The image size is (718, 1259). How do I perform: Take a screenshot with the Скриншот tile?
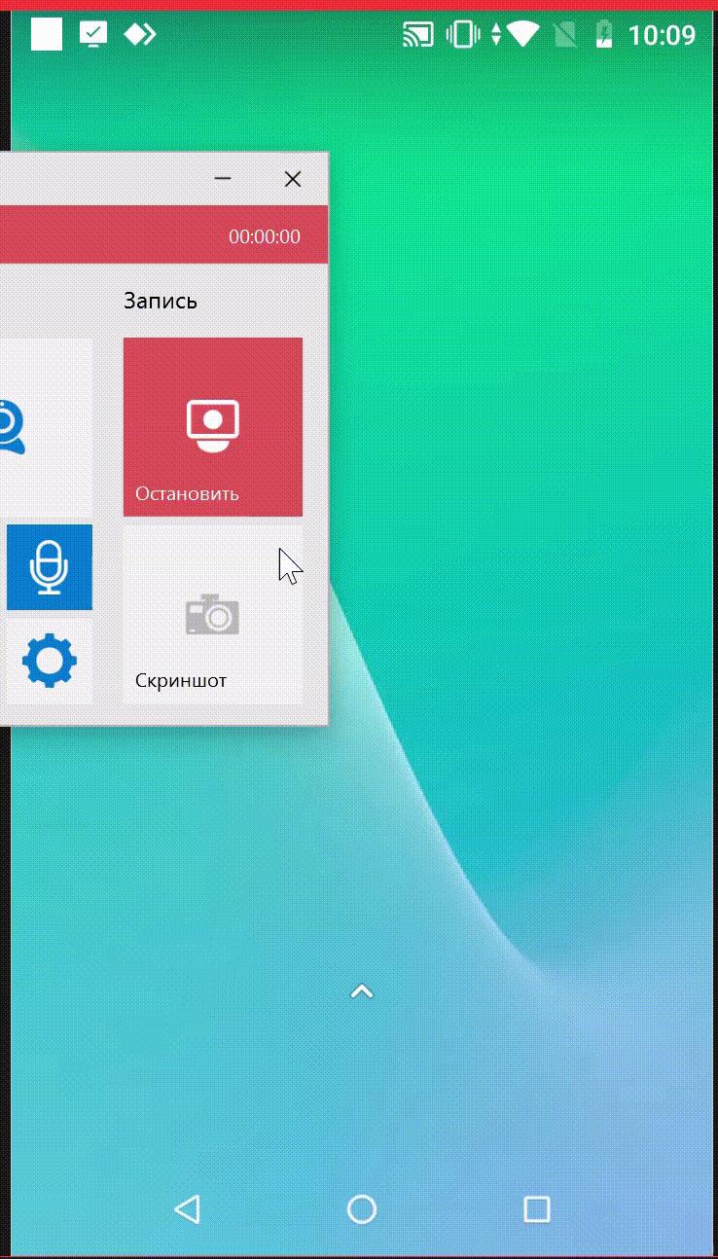(212, 614)
